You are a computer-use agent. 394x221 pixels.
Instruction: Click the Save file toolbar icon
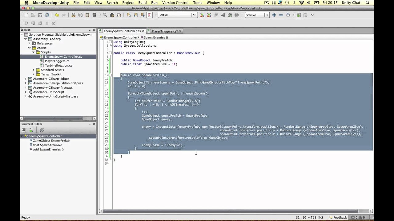pyautogui.click(x=40, y=15)
